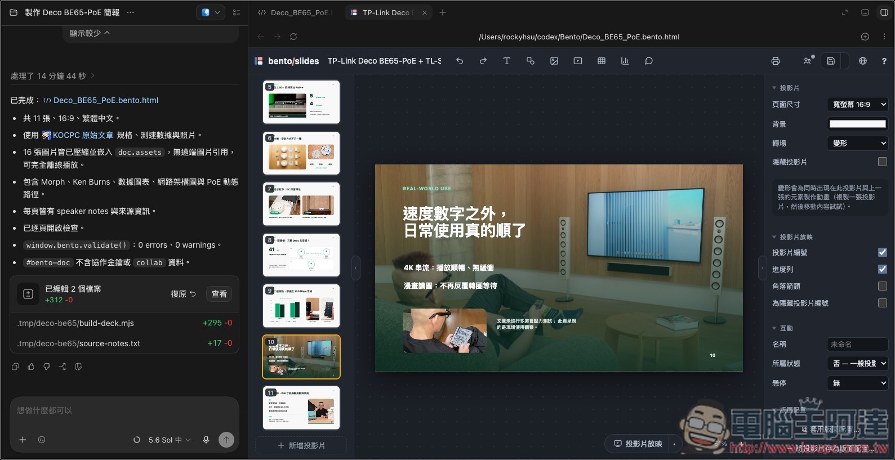The width and height of the screenshot is (895, 460).
Task: Toggle the 隱藏投影片 checkbox
Action: pos(883,162)
